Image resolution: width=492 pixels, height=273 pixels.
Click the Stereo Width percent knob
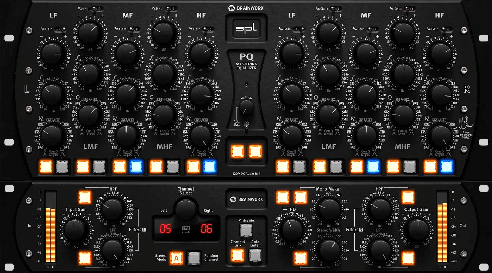click(329, 250)
